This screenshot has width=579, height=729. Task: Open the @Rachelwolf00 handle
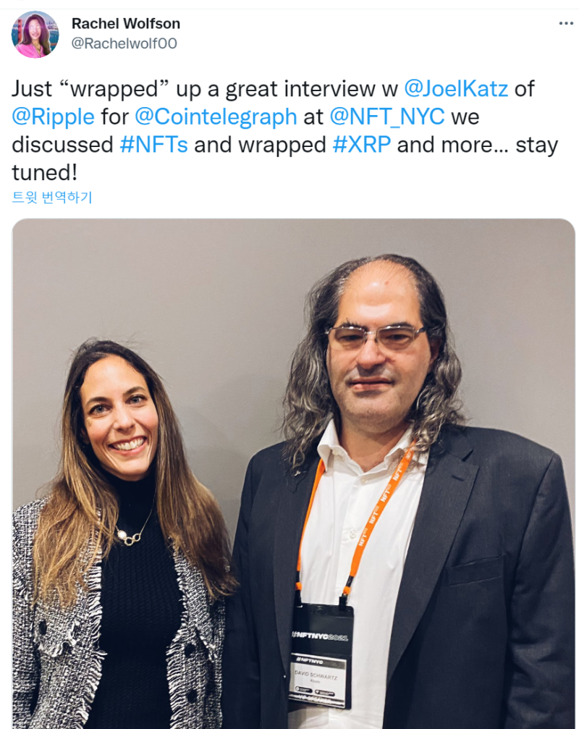tap(124, 43)
